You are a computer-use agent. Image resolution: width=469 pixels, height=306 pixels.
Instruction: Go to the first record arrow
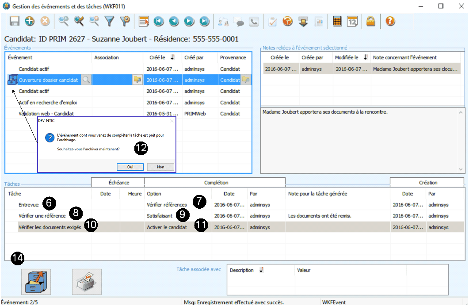coord(159,21)
